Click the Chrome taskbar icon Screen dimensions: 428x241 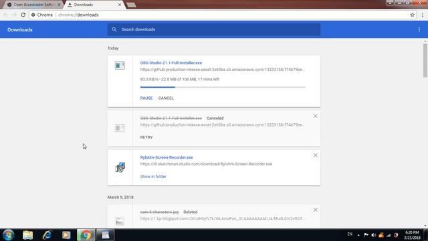coord(86,235)
